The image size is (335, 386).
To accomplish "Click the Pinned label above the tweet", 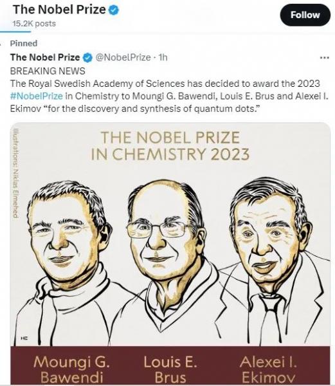I will coord(24,44).
